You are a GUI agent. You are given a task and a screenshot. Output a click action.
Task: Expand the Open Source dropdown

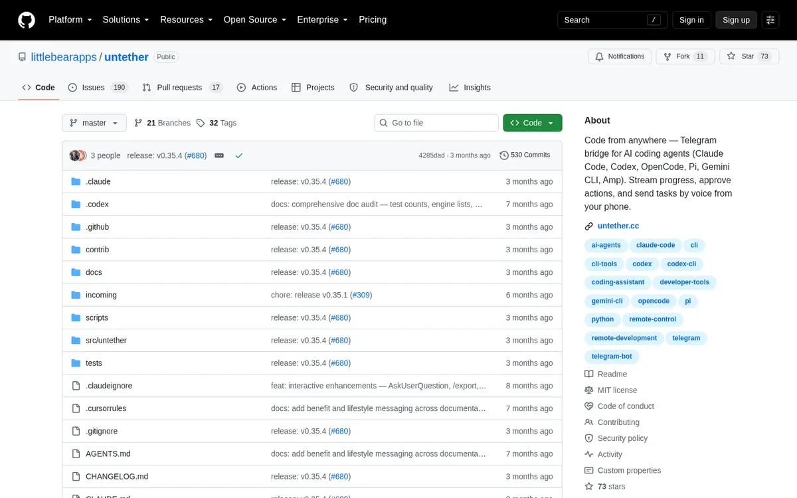(x=255, y=20)
